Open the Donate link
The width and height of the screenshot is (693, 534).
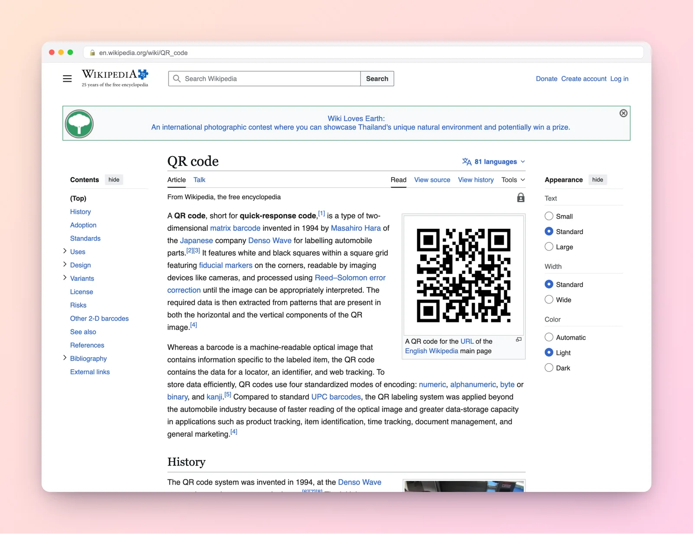(x=547, y=79)
